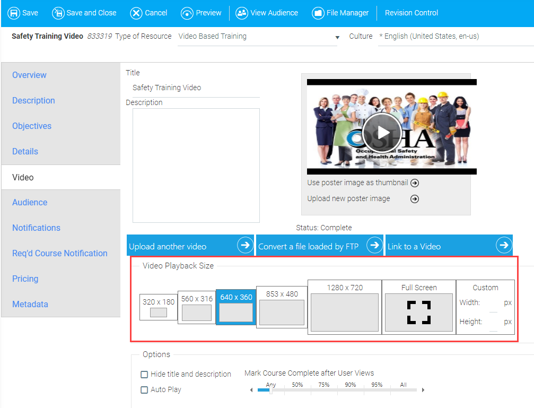The image size is (534, 408).
Task: Toggle the Auto Play checkbox
Action: pyautogui.click(x=144, y=390)
